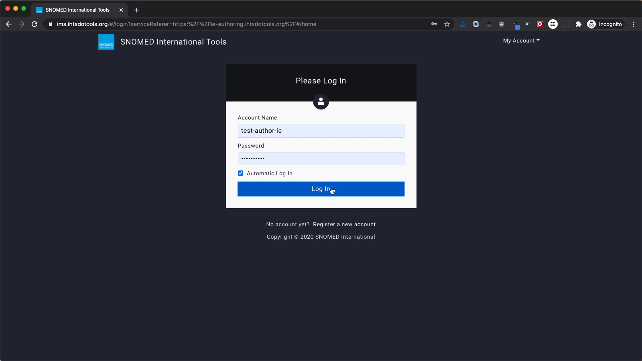Open Register a new account link
This screenshot has width=642, height=361.
[344, 224]
